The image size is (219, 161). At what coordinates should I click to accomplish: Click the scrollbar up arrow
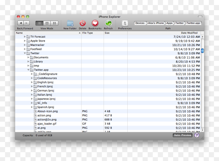click(x=202, y=37)
